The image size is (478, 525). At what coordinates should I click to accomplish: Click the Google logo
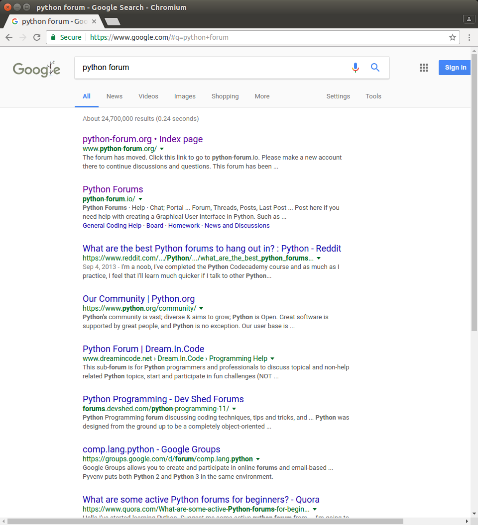[x=36, y=69]
